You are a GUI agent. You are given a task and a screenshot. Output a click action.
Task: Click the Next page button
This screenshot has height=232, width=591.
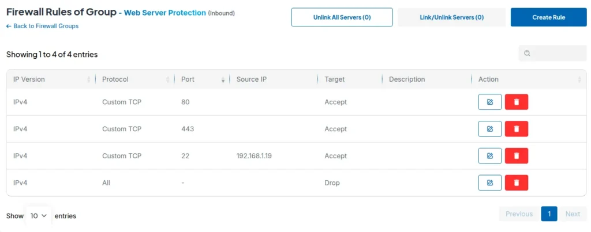coord(573,214)
